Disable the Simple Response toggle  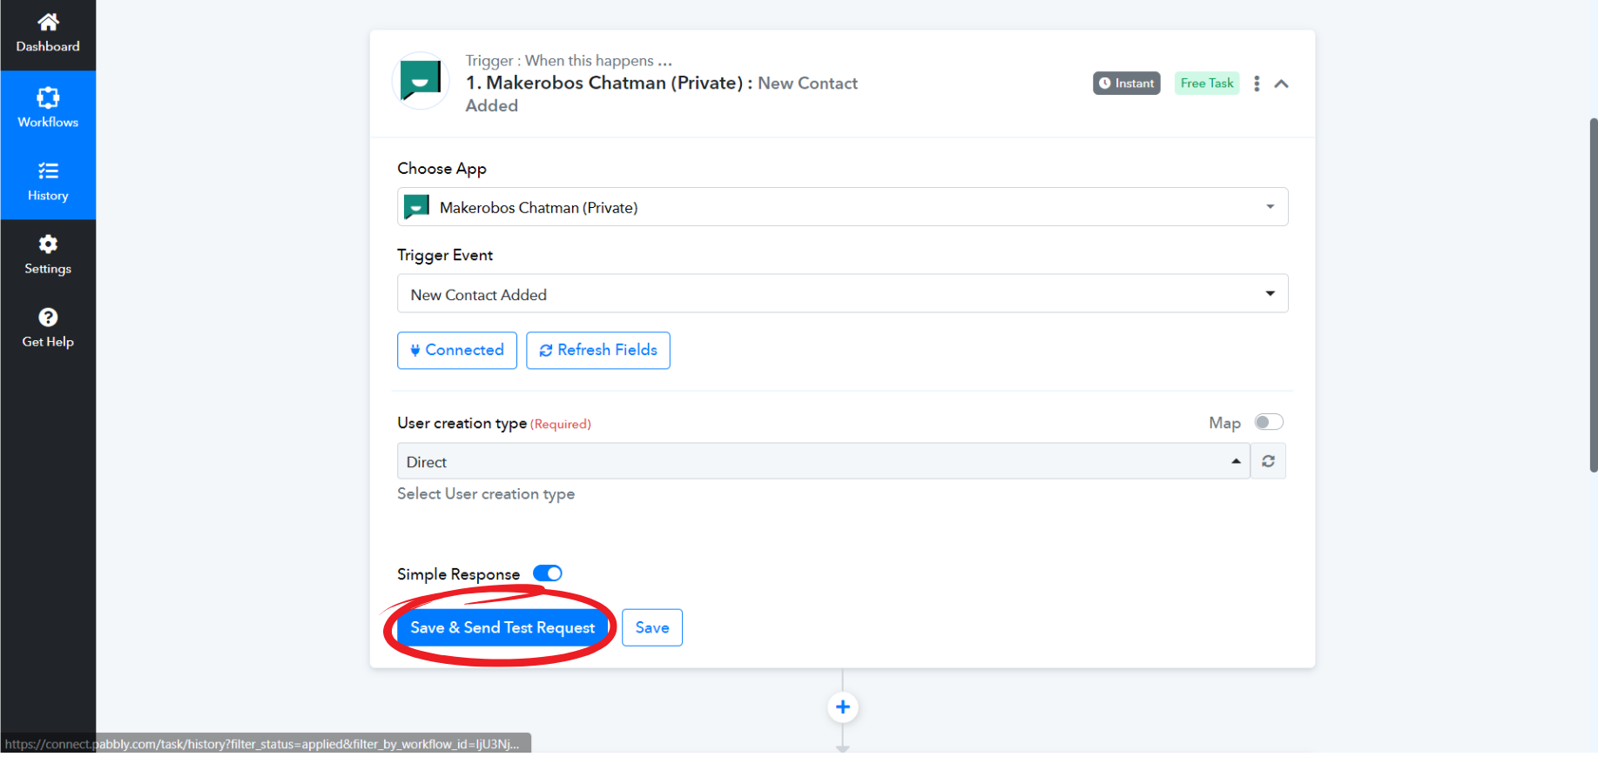coord(548,573)
